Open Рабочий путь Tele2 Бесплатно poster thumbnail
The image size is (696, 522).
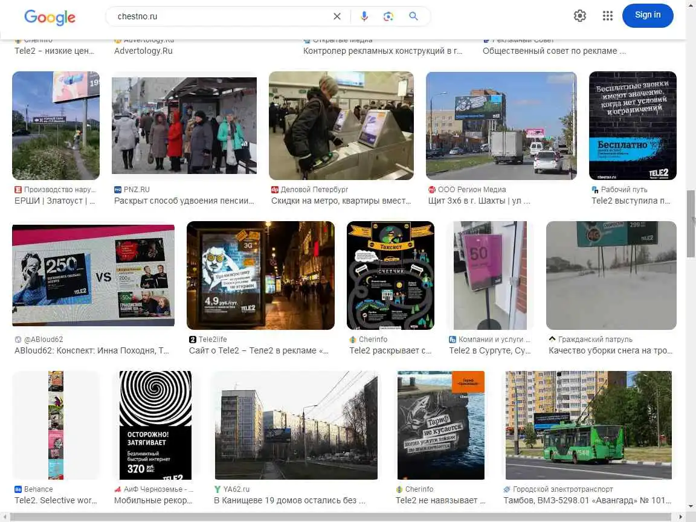pos(633,126)
